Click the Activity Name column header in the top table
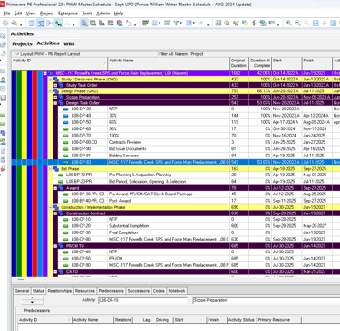Viewport: 340px width, 331px height. tap(169, 63)
